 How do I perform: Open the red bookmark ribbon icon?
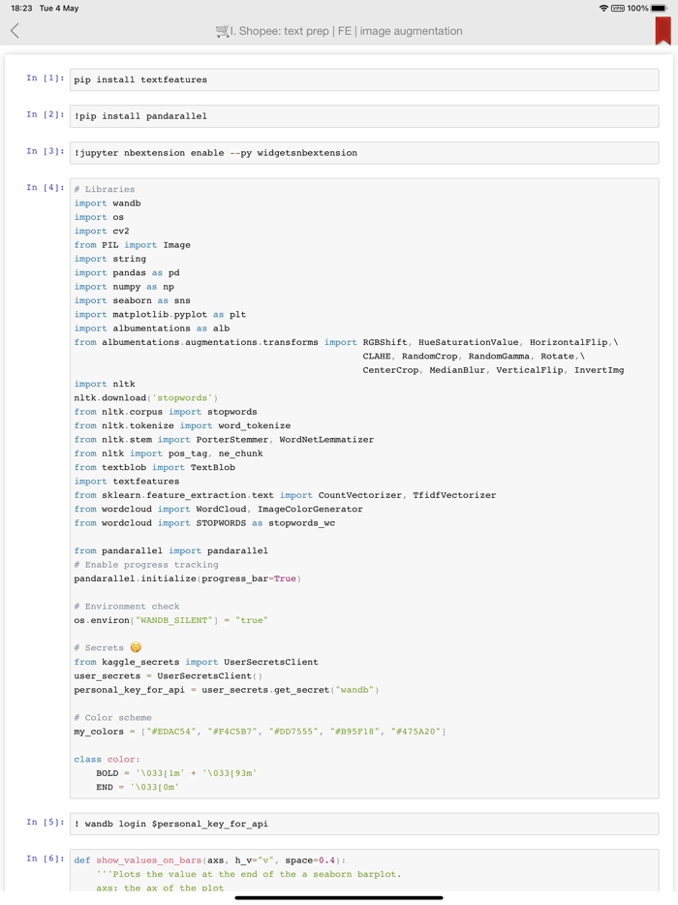coord(662,30)
